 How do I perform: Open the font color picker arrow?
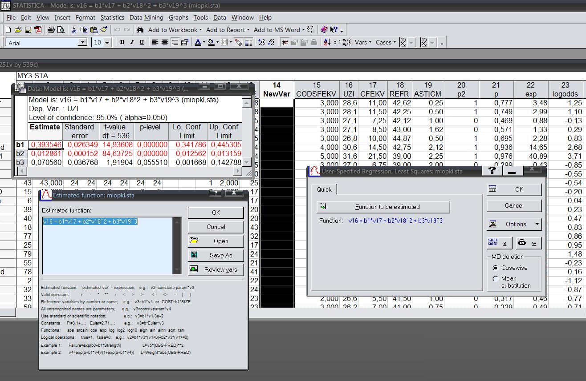(204, 42)
